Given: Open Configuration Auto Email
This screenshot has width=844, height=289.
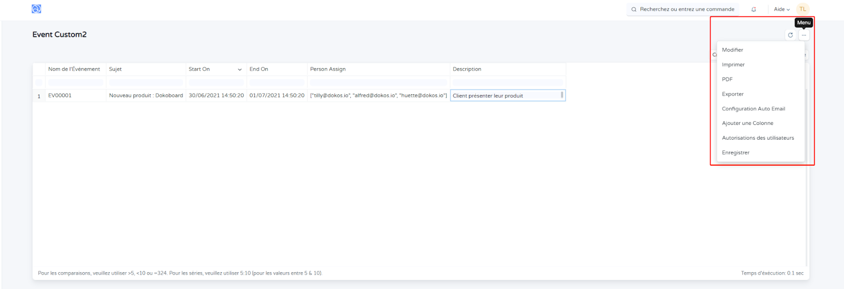Looking at the screenshot, I should pyautogui.click(x=753, y=109).
